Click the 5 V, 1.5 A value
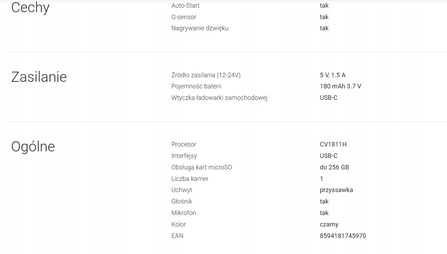Image resolution: width=447 pixels, height=254 pixels. 332,75
